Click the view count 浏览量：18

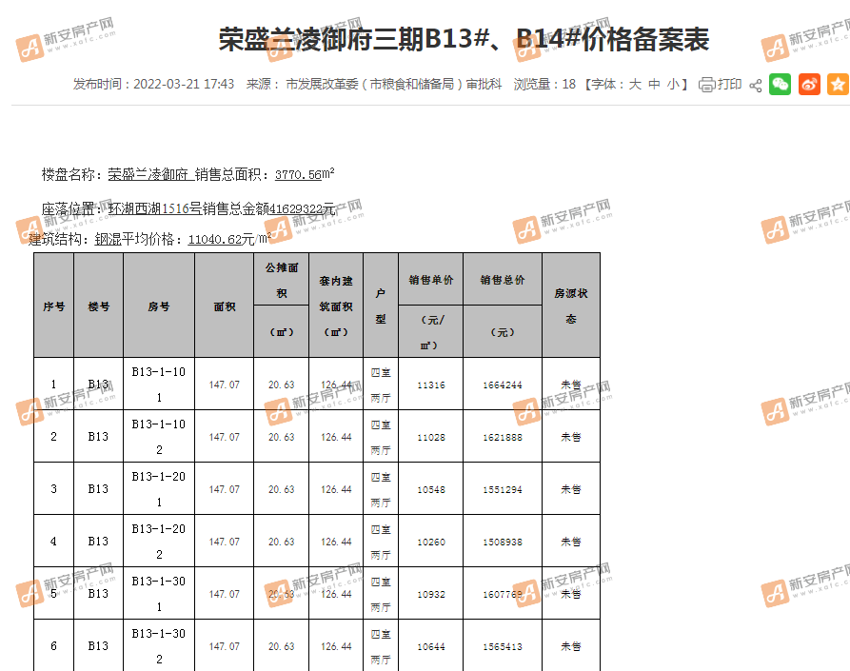[544, 85]
